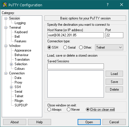
Task: Open the Proxy settings category
Action: pyautogui.click(x=18, y=82)
